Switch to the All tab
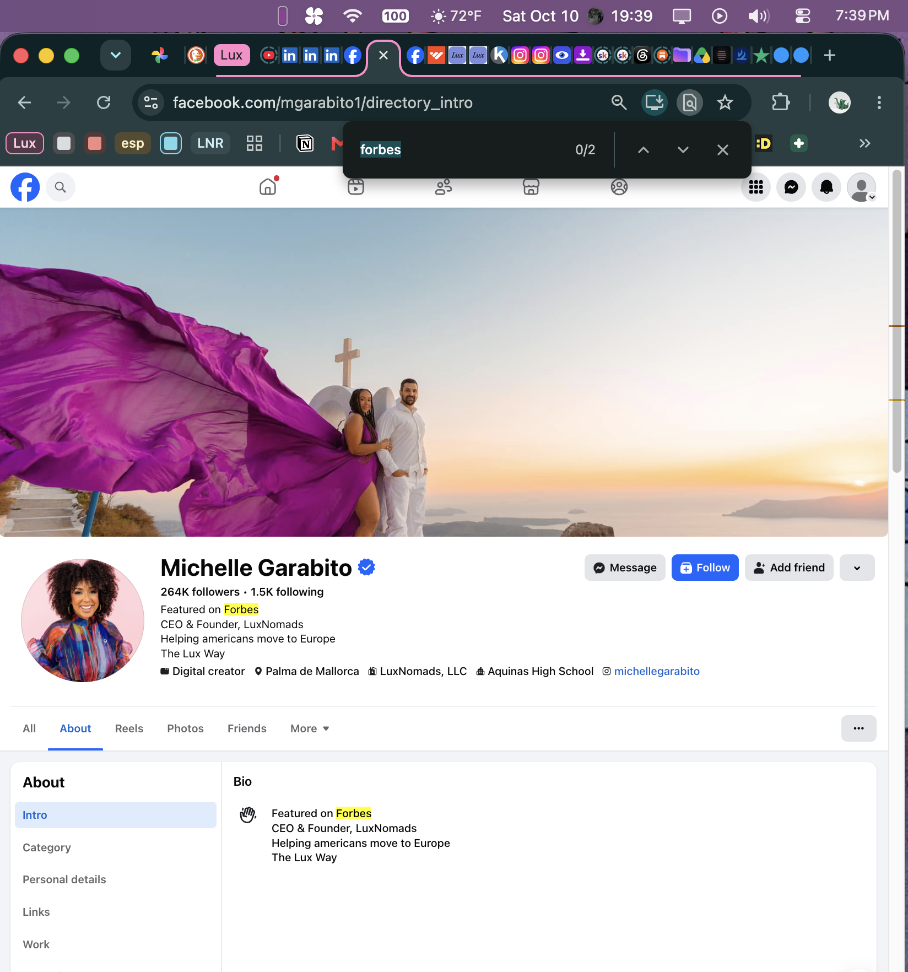The image size is (908, 972). [x=29, y=728]
